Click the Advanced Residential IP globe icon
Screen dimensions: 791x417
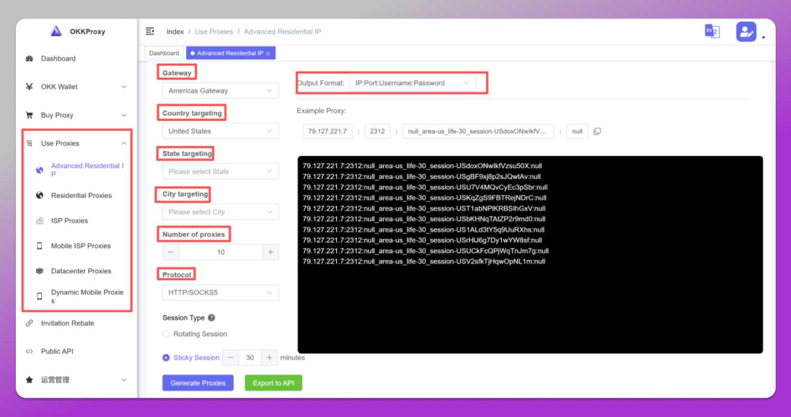39,170
